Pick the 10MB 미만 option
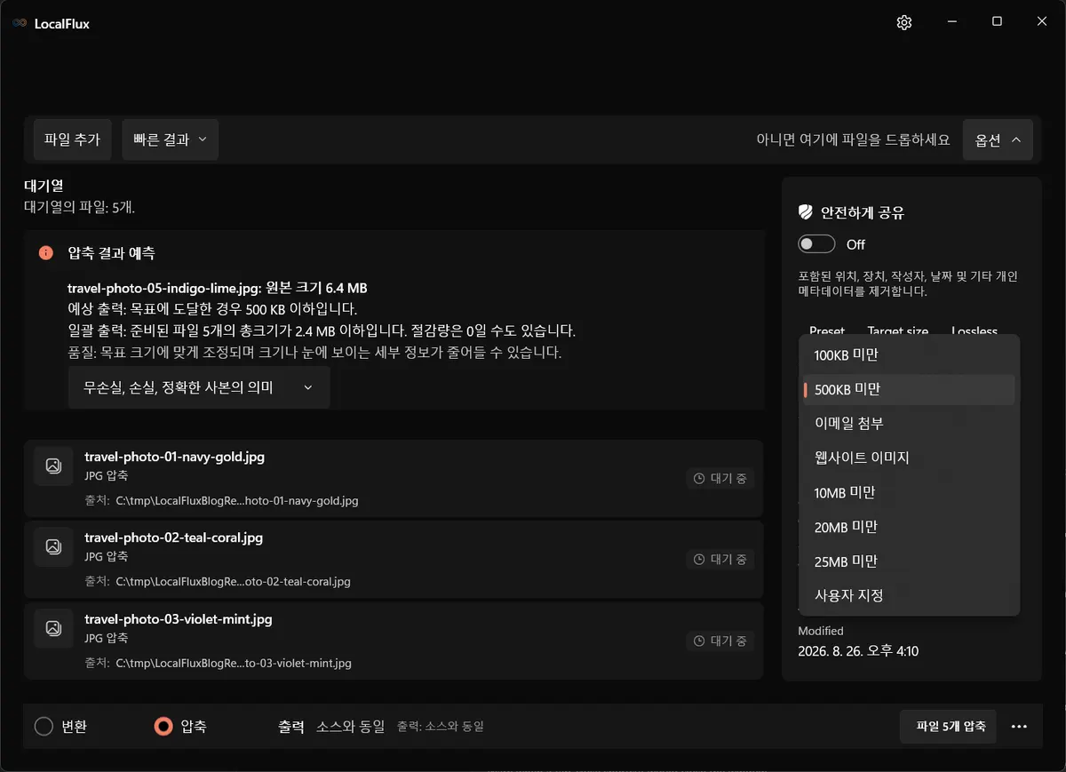 point(909,492)
